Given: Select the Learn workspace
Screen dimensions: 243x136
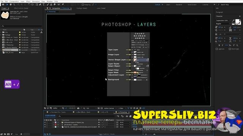Looking at the screenshot, I should (168, 5).
